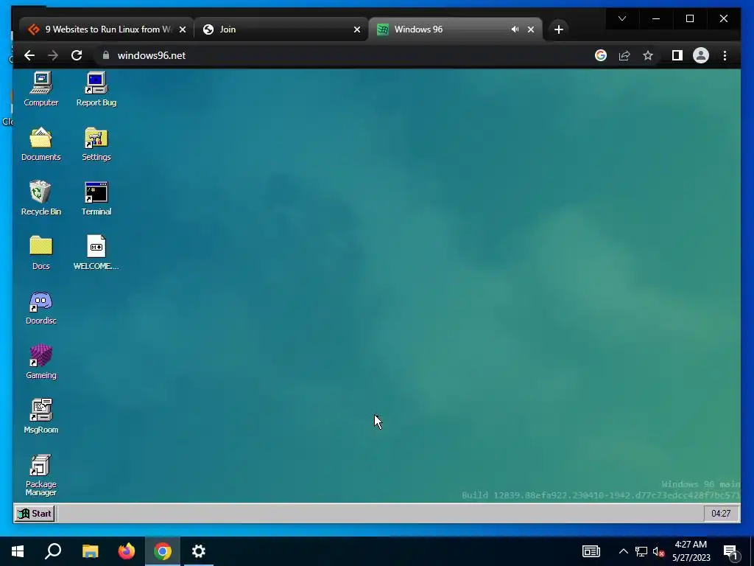Open the MsgRoom shortcut icon
The height and width of the screenshot is (566, 754).
click(x=41, y=416)
